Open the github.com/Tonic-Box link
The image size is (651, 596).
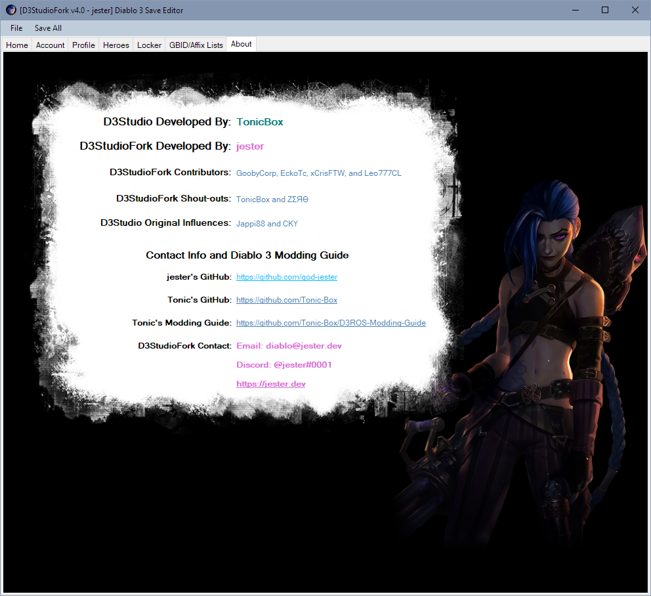coord(287,300)
